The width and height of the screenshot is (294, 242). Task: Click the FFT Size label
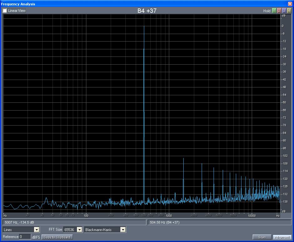point(55,230)
